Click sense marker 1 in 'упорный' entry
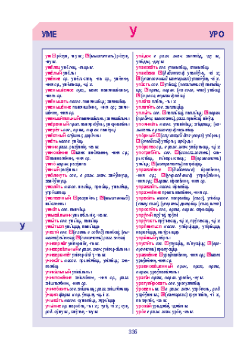Image resolution: width=250 pixels, height=358 pixels. (x=158, y=135)
